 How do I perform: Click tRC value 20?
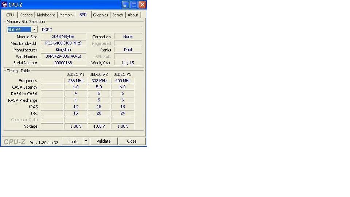click(x=99, y=113)
